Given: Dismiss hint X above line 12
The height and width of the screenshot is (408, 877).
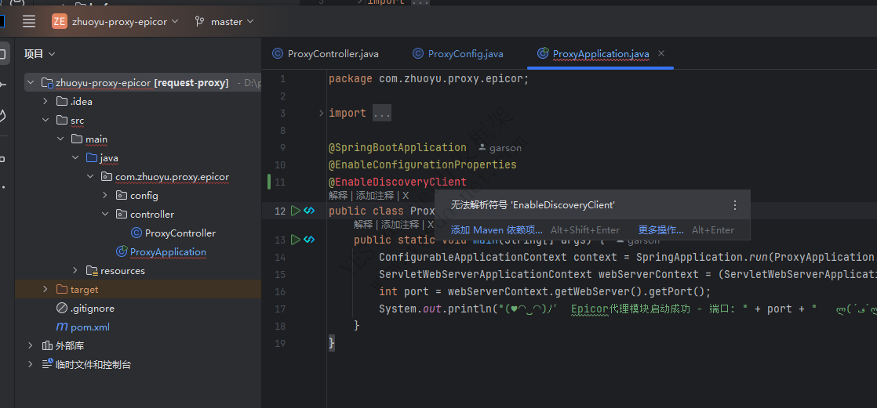Looking at the screenshot, I should 406,195.
